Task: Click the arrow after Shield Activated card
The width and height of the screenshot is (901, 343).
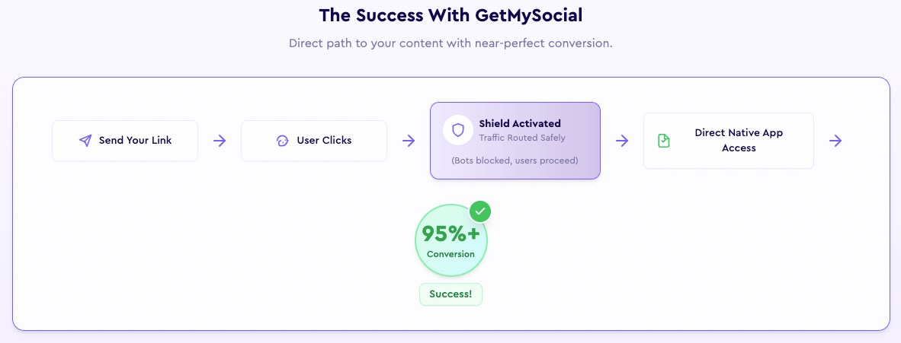Action: pyautogui.click(x=622, y=141)
